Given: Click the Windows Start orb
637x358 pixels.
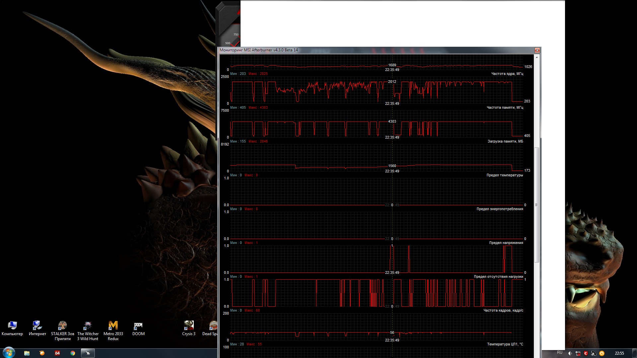Looking at the screenshot, I should pyautogui.click(x=9, y=353).
